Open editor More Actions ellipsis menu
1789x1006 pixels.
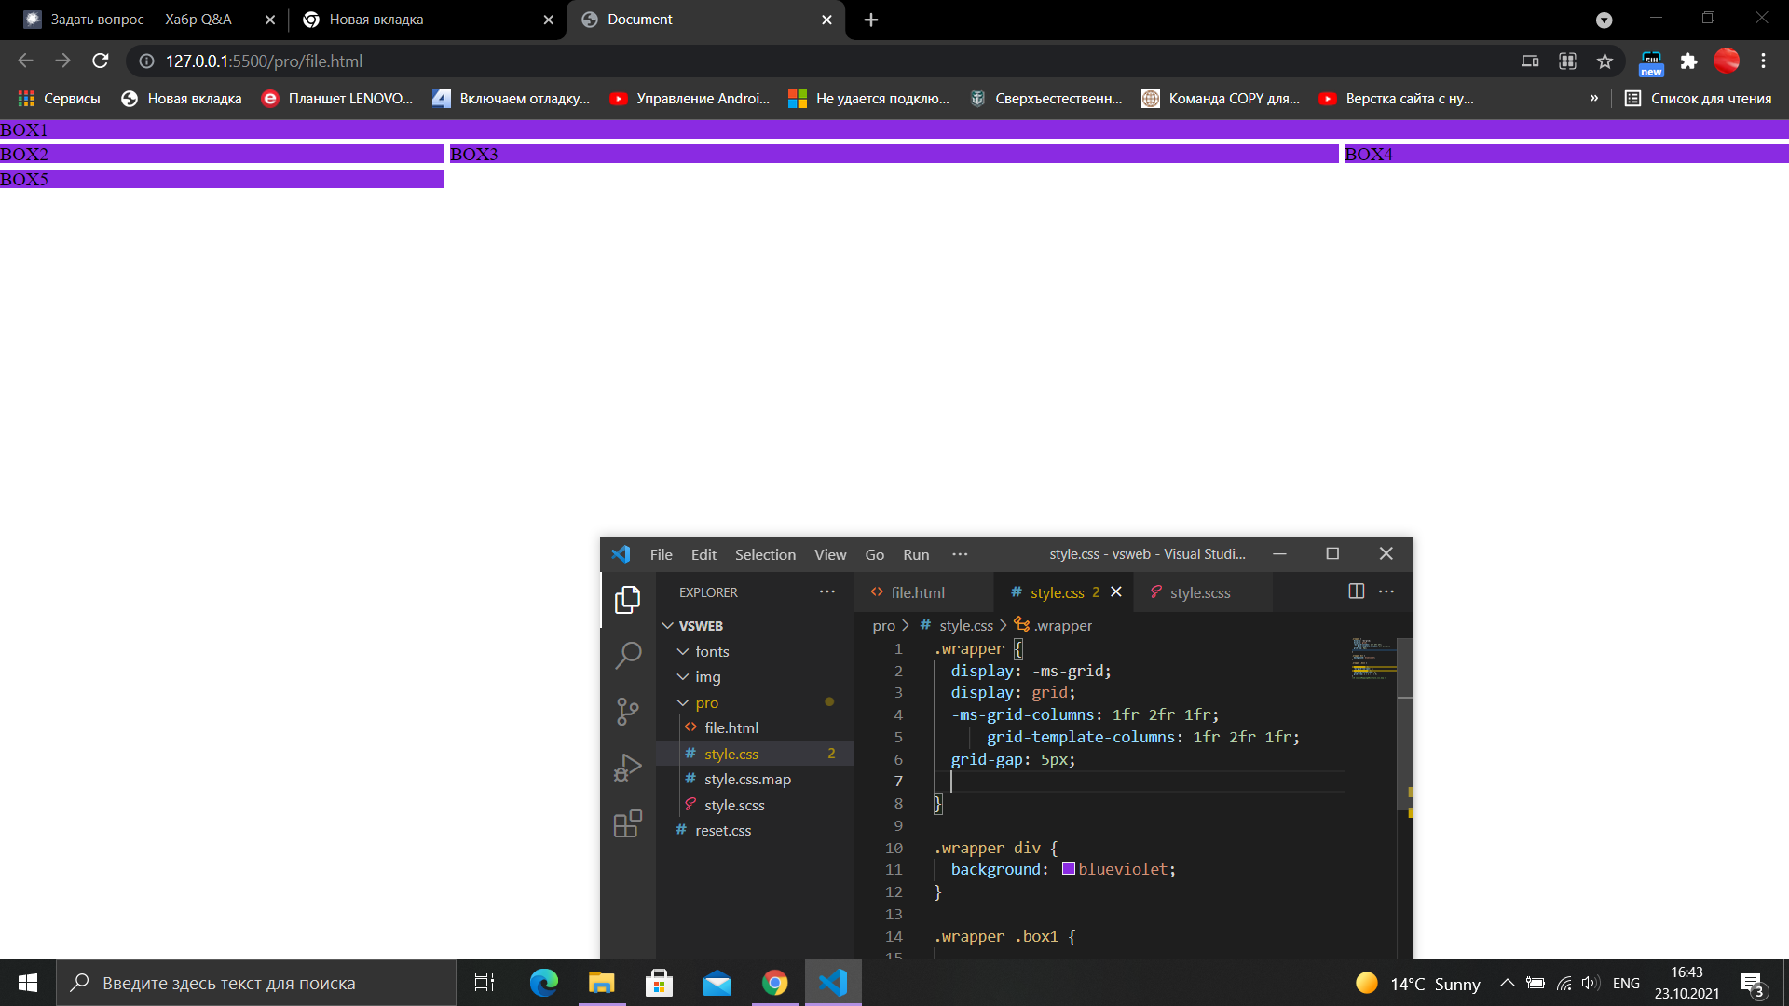click(1386, 591)
